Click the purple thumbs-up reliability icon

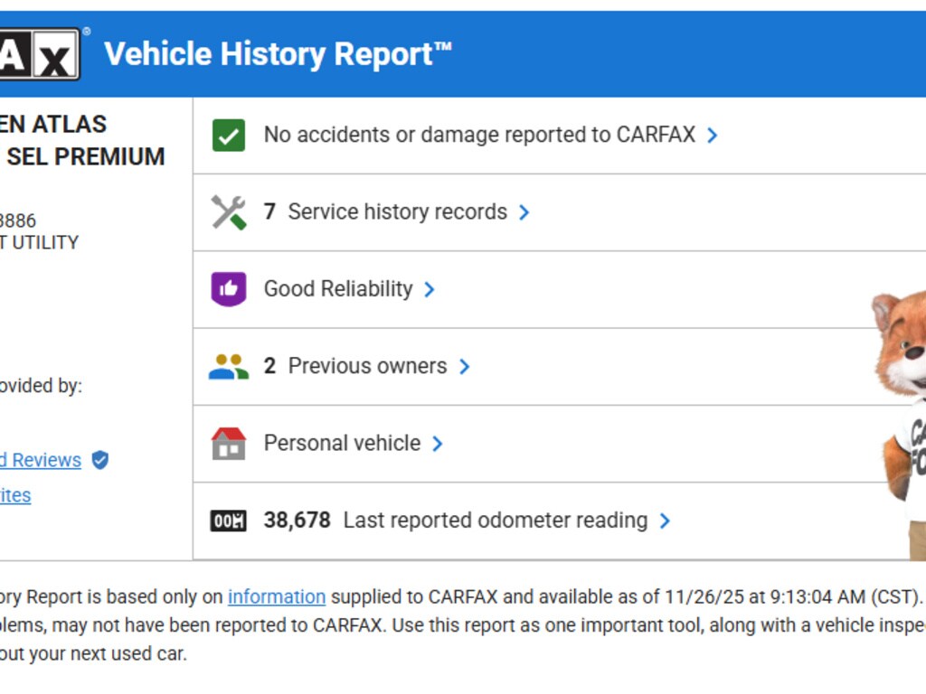tap(229, 289)
